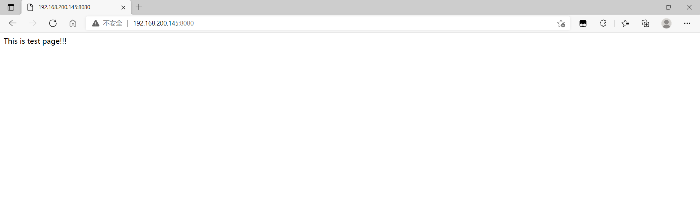View the not secure warning triangle
This screenshot has width=700, height=210.
tap(96, 23)
